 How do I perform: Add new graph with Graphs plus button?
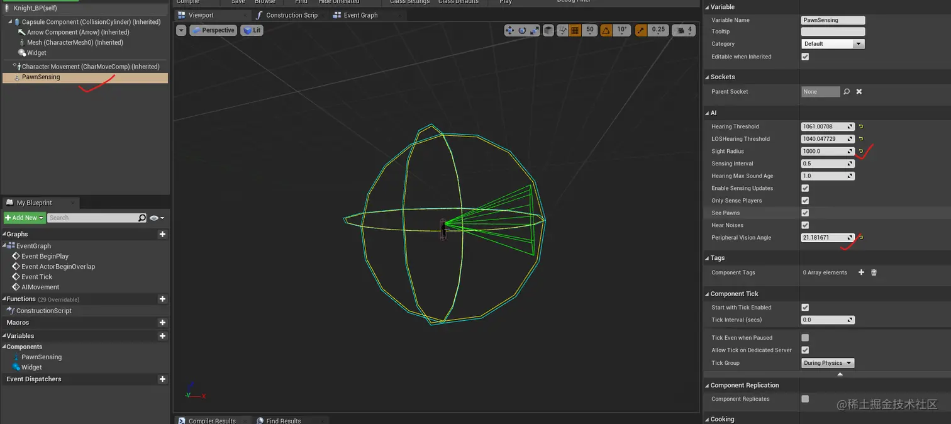coord(162,234)
